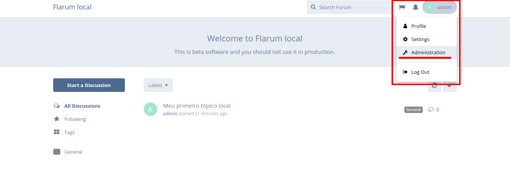Click the Welcome to Flarum local heading
The height and width of the screenshot is (177, 510).
click(x=255, y=38)
